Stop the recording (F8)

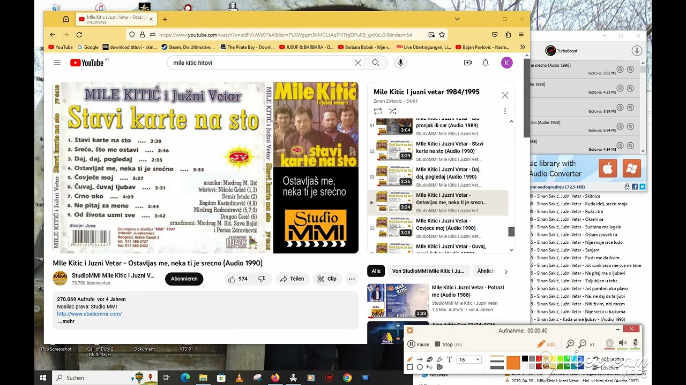pos(448,344)
